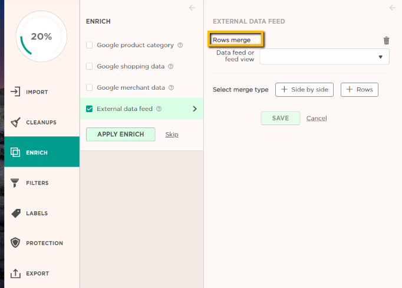This screenshot has height=288, width=402.
Task: Add Rows merge type
Action: point(360,90)
